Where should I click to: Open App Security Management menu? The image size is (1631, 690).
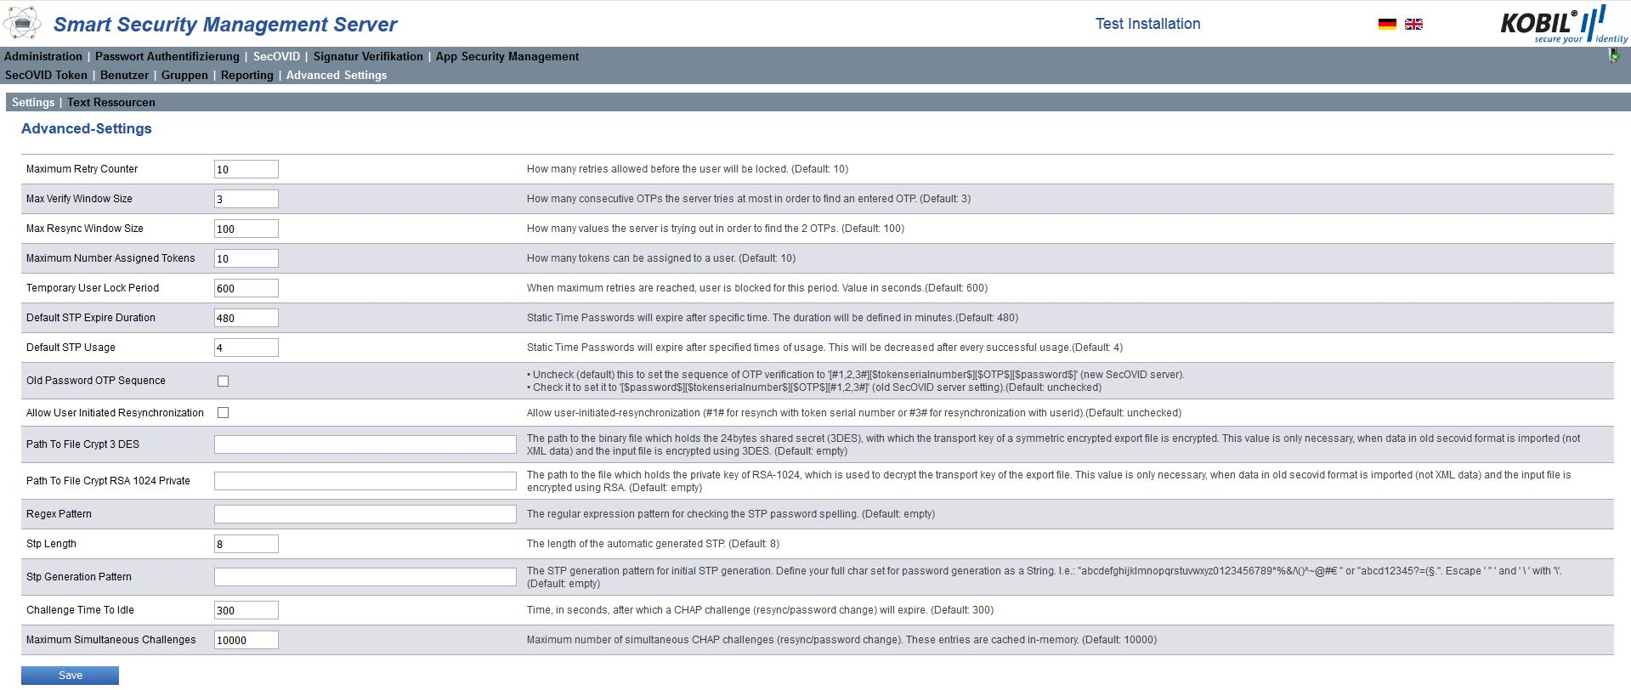(507, 56)
